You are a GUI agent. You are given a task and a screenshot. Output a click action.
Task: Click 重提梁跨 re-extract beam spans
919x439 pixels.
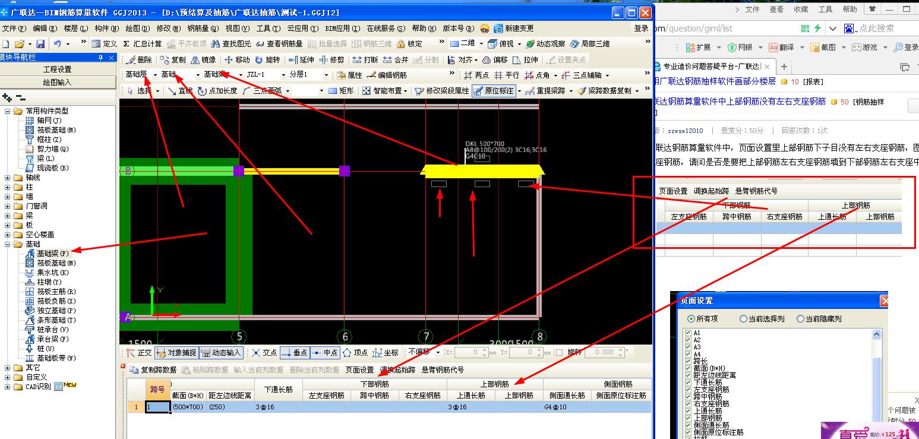pos(545,91)
